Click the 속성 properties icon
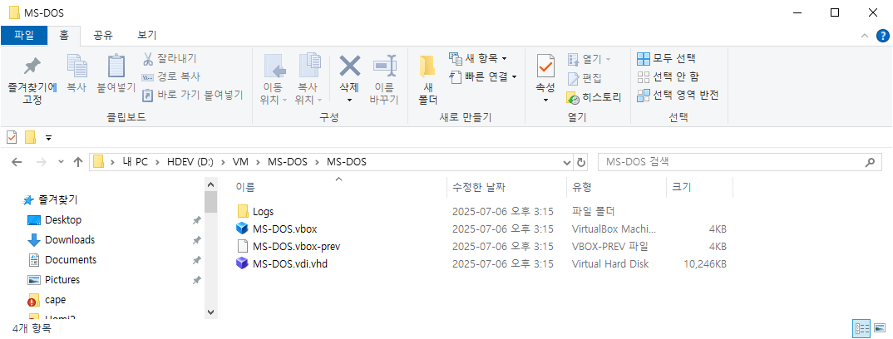893x339 pixels. pyautogui.click(x=545, y=67)
